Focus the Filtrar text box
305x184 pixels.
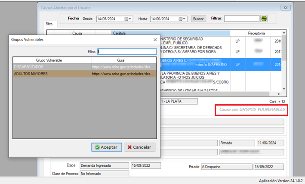pos(241,19)
